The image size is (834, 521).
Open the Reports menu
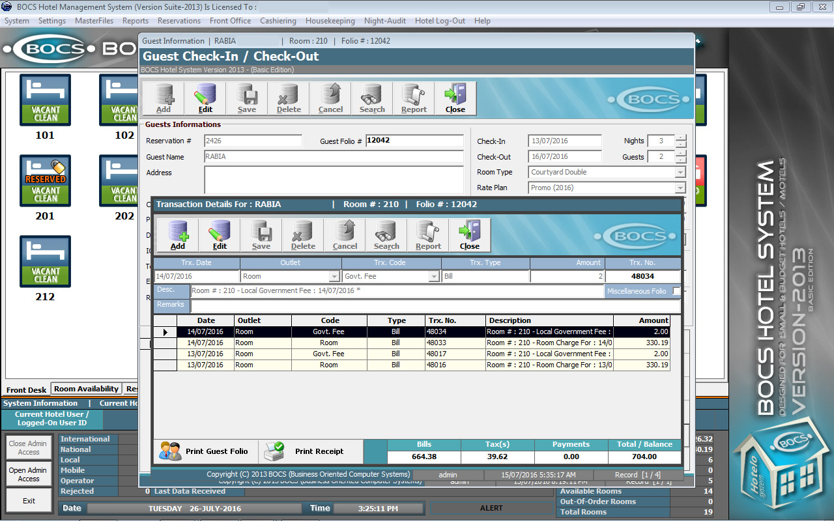click(136, 21)
